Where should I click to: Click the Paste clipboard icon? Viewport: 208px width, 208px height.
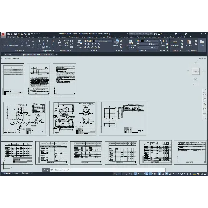pyautogui.click(x=189, y=43)
